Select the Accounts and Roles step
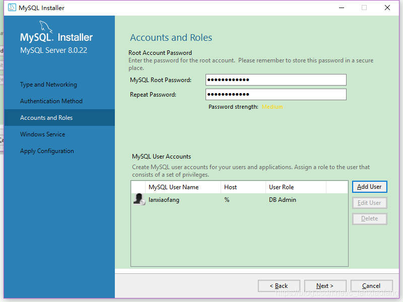Image resolution: width=403 pixels, height=302 pixels. pyautogui.click(x=46, y=118)
